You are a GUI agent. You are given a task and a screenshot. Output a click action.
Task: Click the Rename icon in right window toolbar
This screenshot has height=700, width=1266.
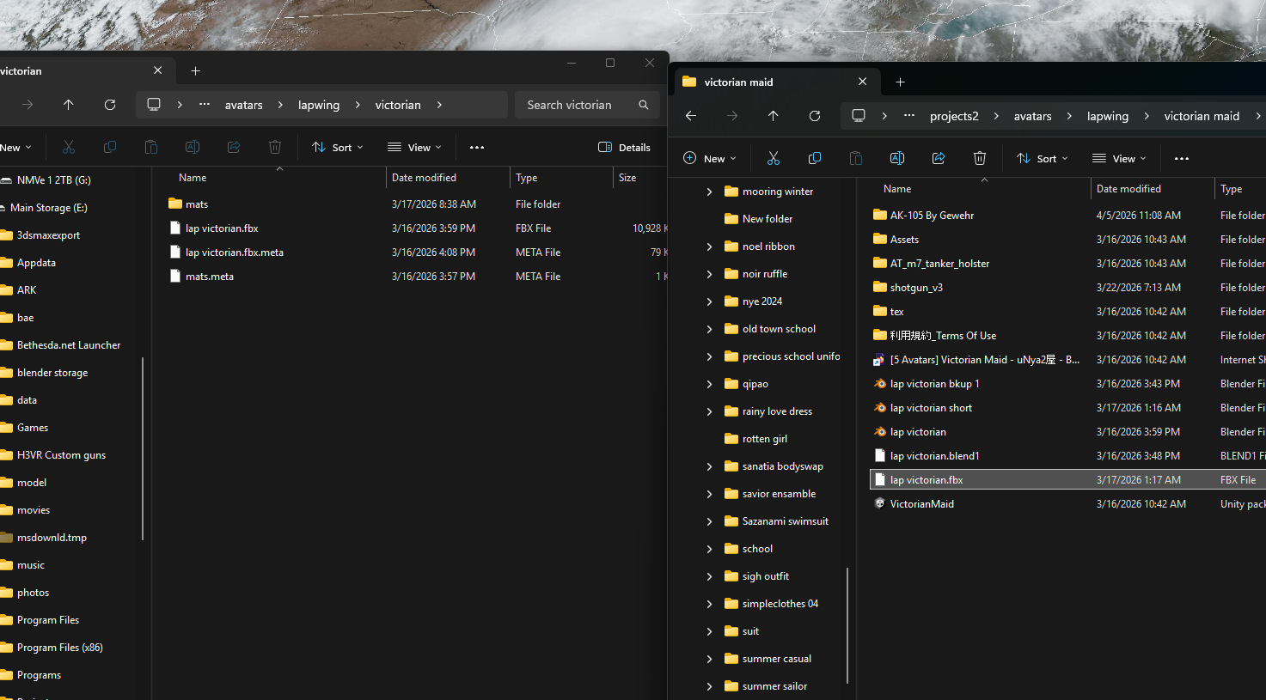(x=896, y=158)
